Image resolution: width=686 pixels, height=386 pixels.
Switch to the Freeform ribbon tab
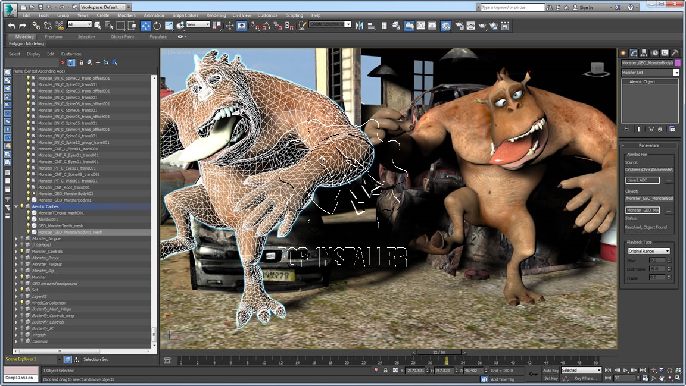tap(54, 36)
